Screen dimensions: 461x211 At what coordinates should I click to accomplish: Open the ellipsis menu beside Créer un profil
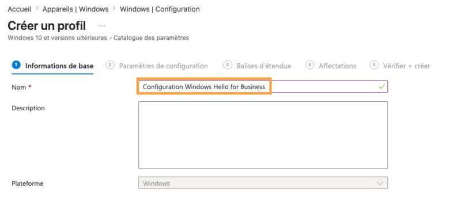(102, 26)
